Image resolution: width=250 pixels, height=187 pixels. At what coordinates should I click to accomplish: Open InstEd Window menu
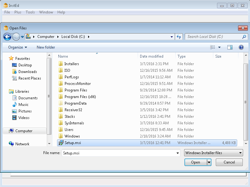pos(46,12)
